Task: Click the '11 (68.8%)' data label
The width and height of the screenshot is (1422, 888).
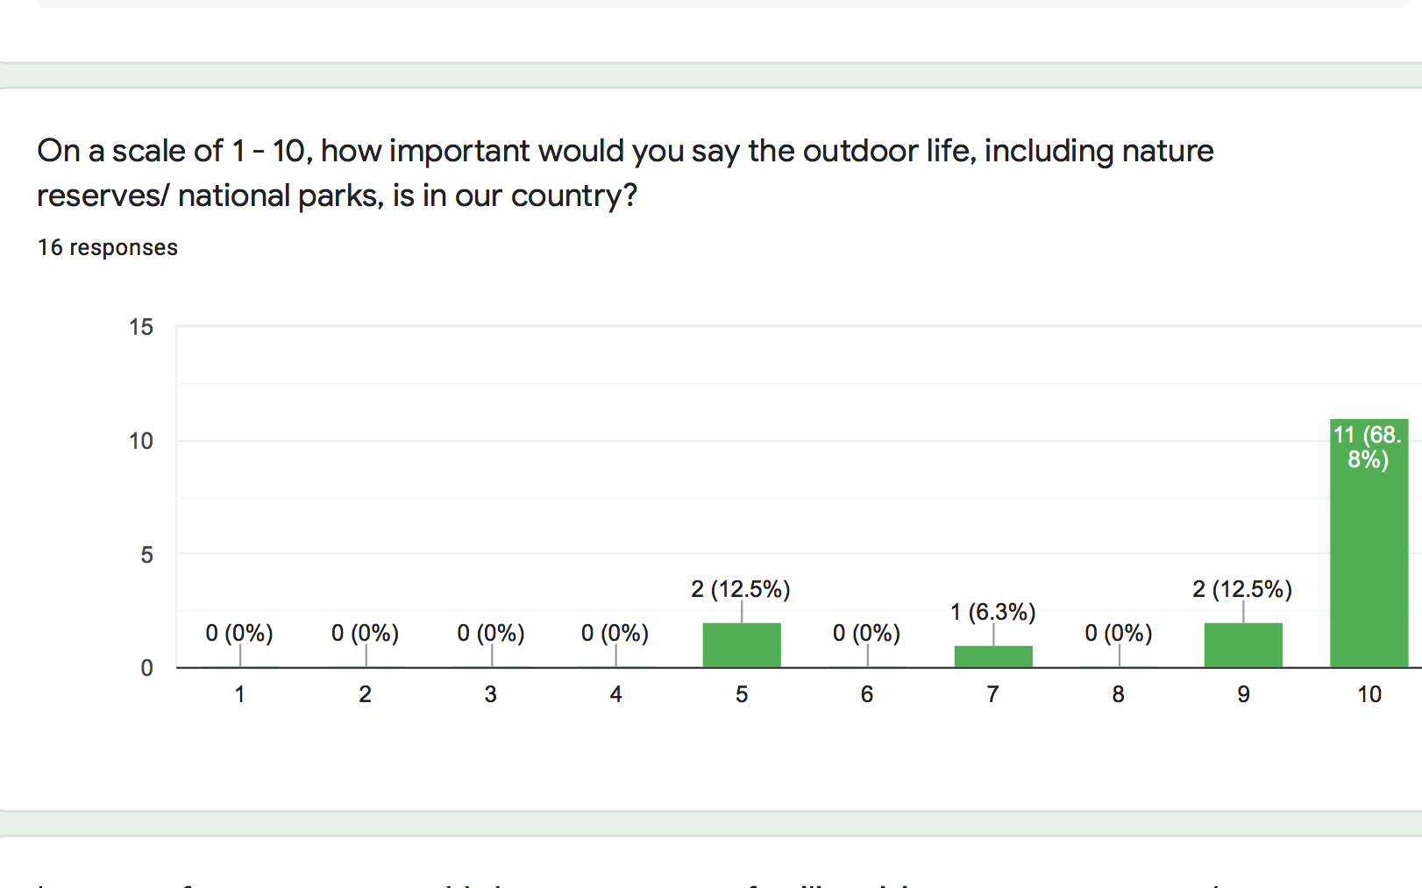Action: point(1368,447)
